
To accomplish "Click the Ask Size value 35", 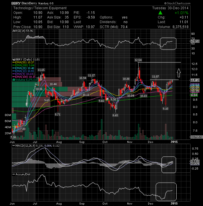I will click(67, 17).
